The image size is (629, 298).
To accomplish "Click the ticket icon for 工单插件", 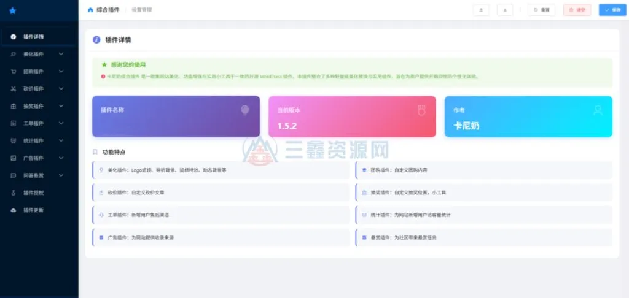I will (x=14, y=123).
